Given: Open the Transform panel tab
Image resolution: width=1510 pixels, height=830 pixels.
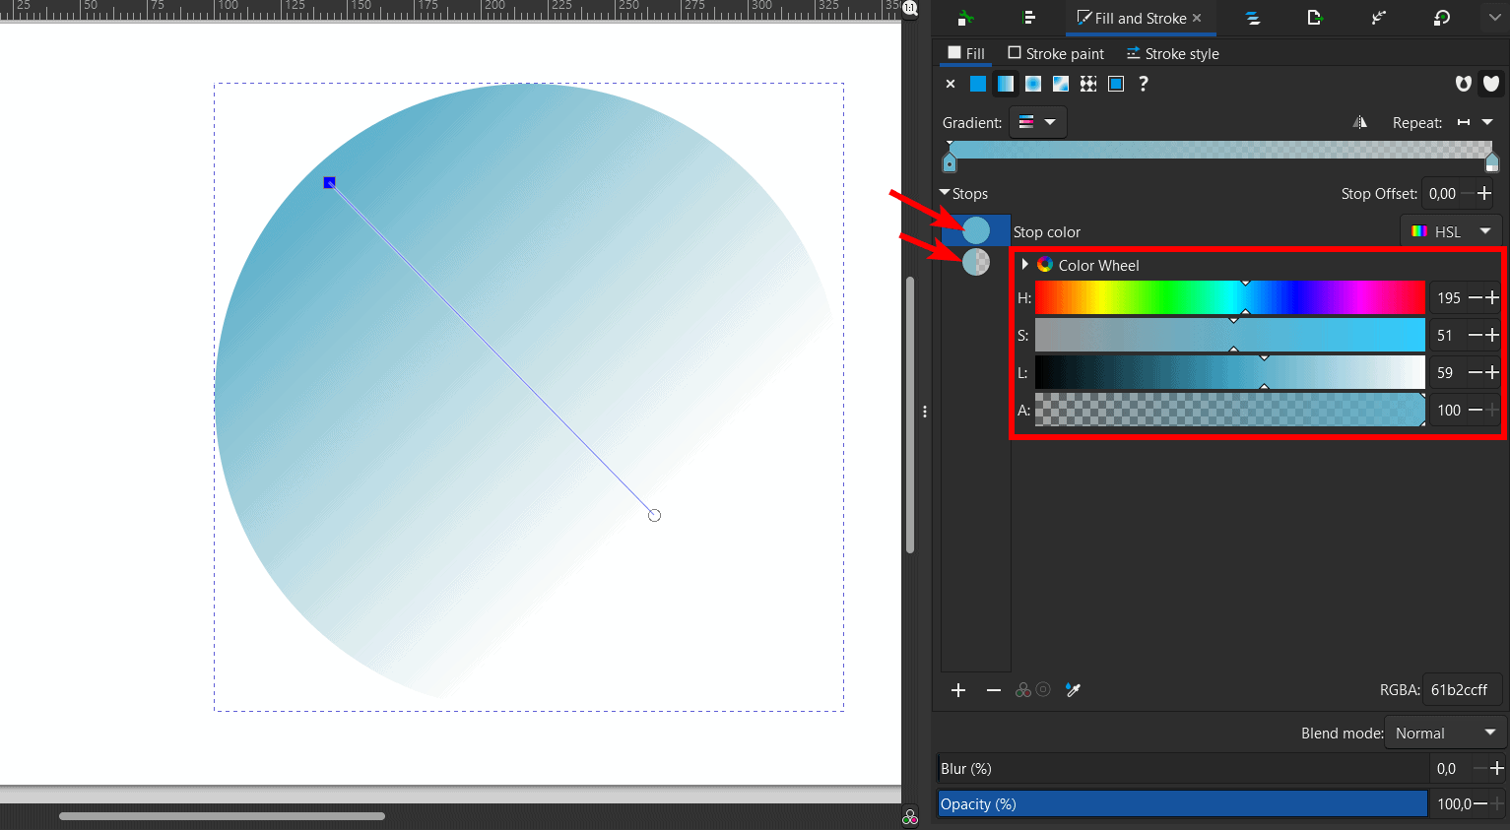Looking at the screenshot, I should coord(1442,18).
